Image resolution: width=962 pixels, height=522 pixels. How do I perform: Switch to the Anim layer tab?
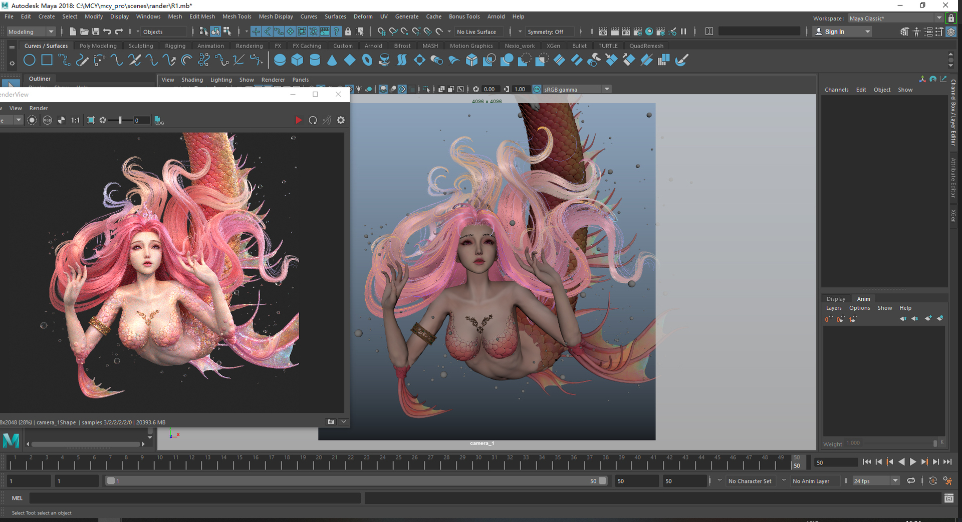click(863, 299)
